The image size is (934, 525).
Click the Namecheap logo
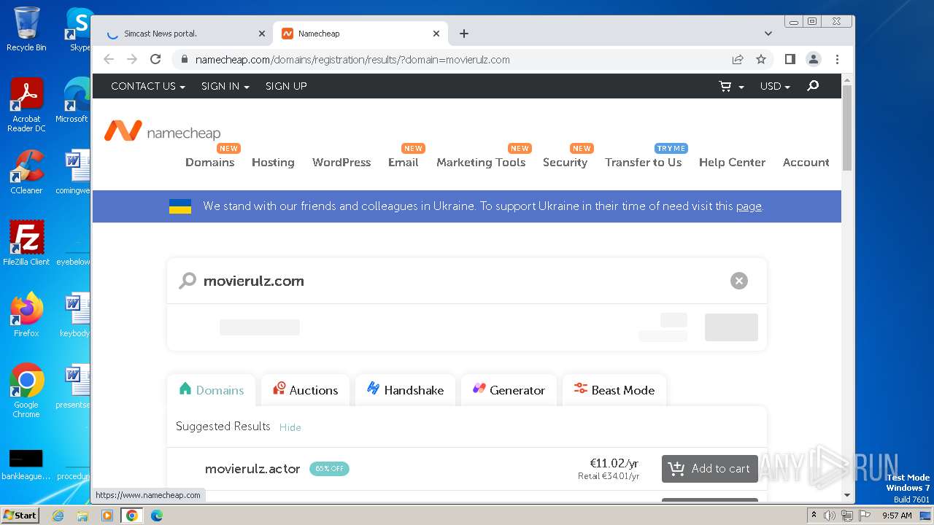point(162,131)
